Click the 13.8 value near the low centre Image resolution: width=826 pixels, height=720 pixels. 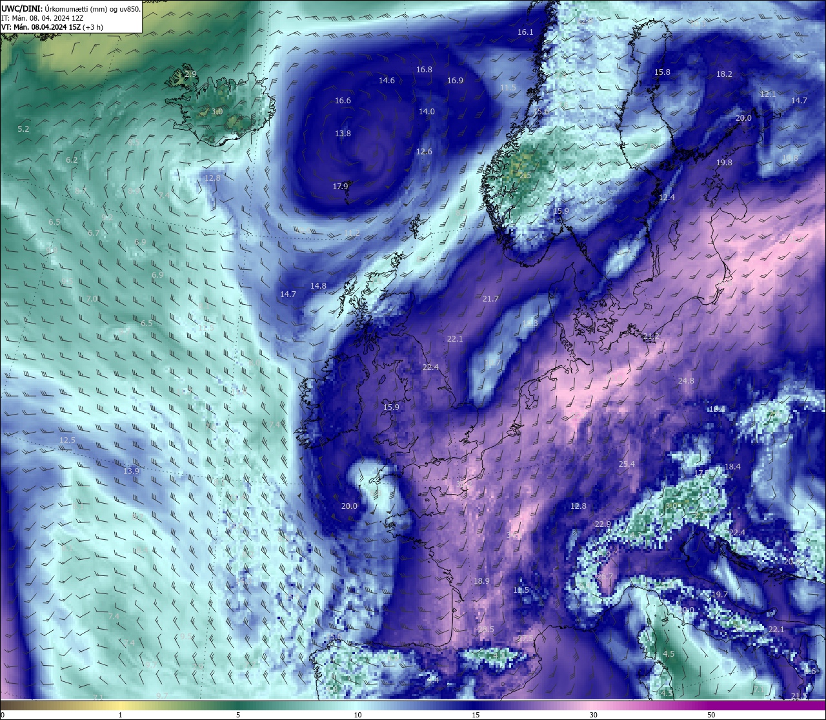(343, 134)
